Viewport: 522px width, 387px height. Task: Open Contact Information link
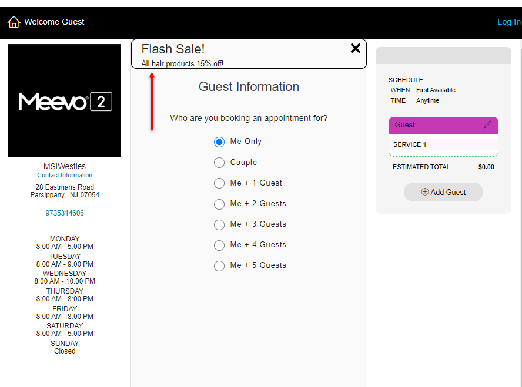(65, 175)
